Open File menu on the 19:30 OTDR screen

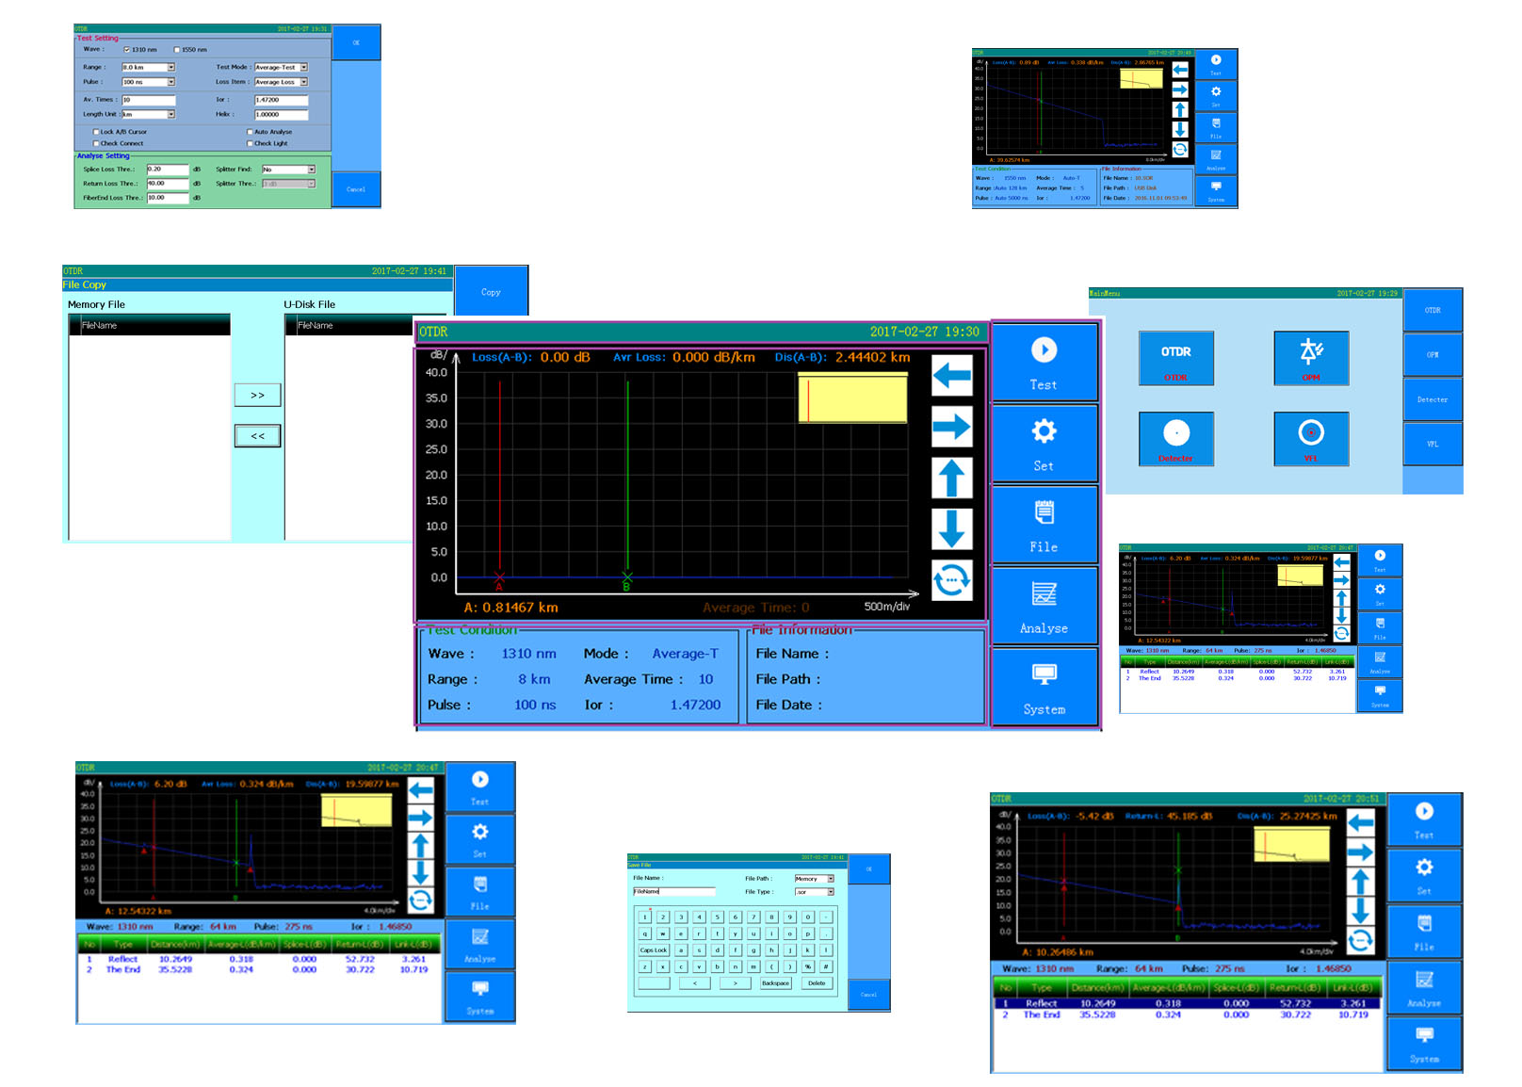(1044, 525)
